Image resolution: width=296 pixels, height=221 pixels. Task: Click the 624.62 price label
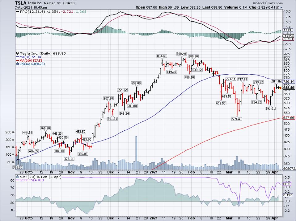point(256,102)
